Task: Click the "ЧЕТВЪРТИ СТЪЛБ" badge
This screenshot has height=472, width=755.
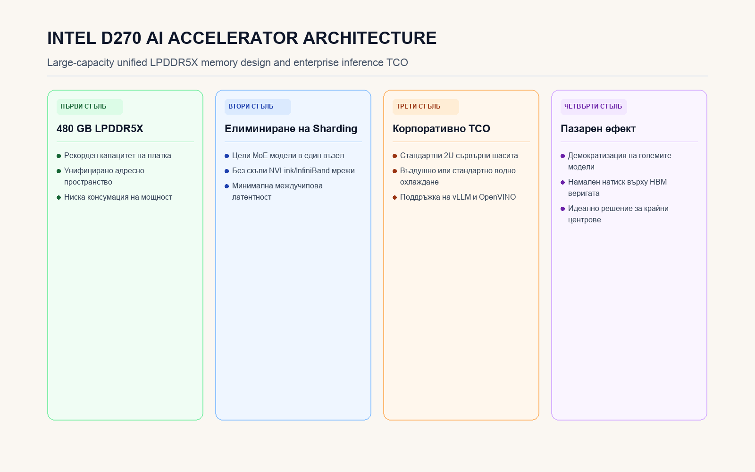Action: point(594,107)
